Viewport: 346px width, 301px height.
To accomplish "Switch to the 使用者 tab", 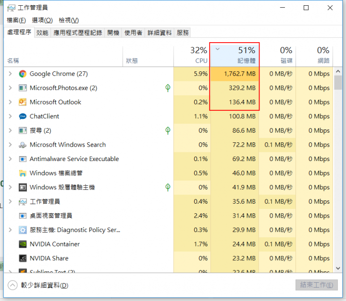I will [133, 33].
